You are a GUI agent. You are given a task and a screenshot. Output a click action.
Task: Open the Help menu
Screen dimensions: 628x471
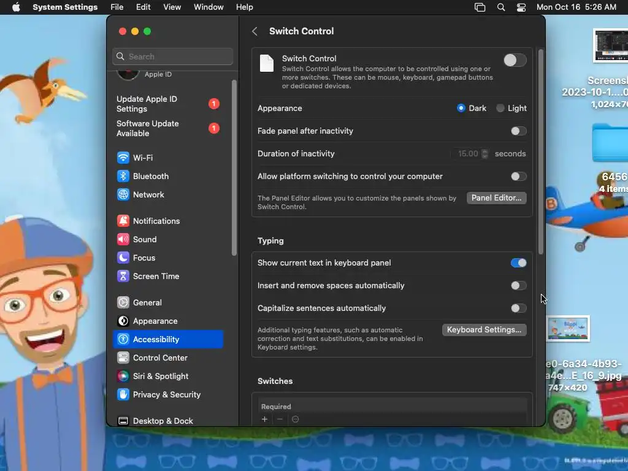click(244, 7)
